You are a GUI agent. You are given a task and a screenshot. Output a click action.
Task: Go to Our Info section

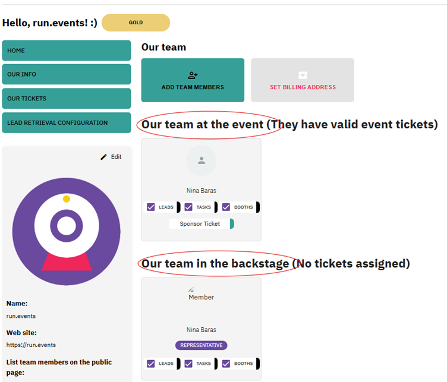tap(66, 74)
